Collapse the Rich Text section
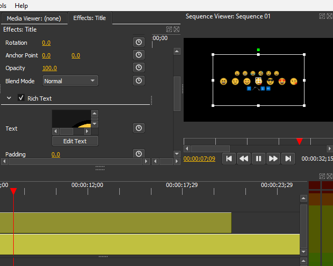The height and width of the screenshot is (266, 333). tap(9, 98)
